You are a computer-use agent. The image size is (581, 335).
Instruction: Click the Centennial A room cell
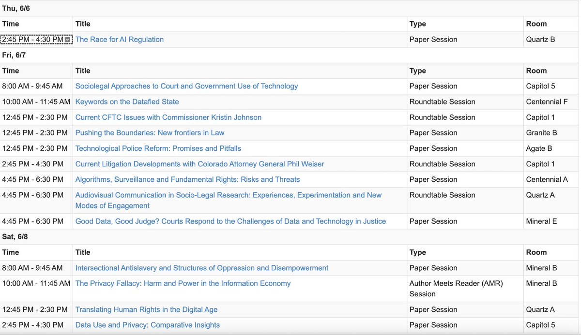547,179
